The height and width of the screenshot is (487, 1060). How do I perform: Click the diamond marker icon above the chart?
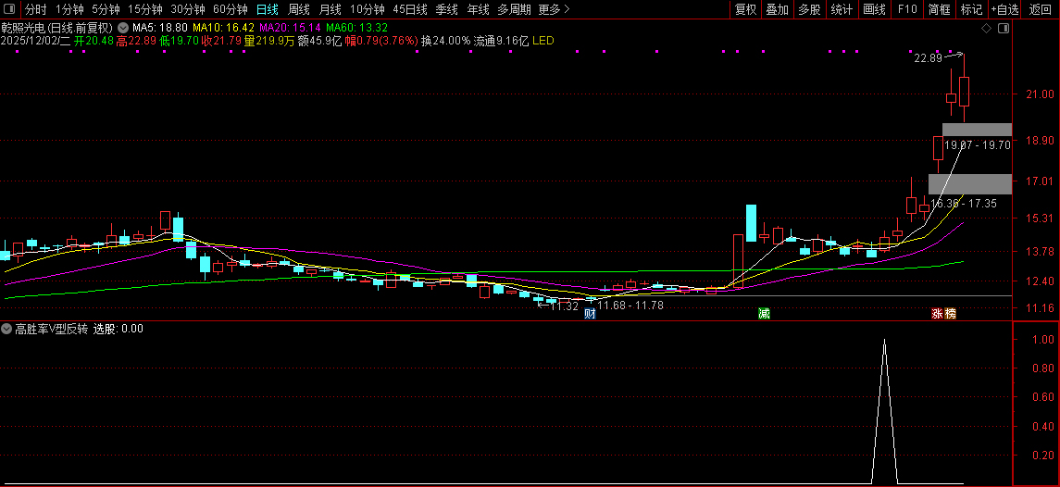986,29
